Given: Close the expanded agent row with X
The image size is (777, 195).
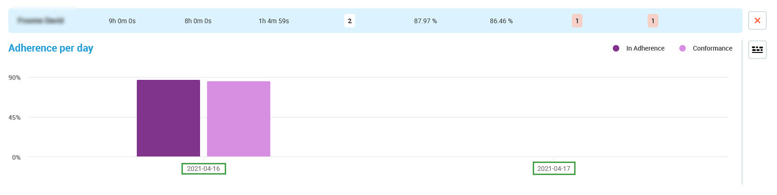Looking at the screenshot, I should click(757, 20).
